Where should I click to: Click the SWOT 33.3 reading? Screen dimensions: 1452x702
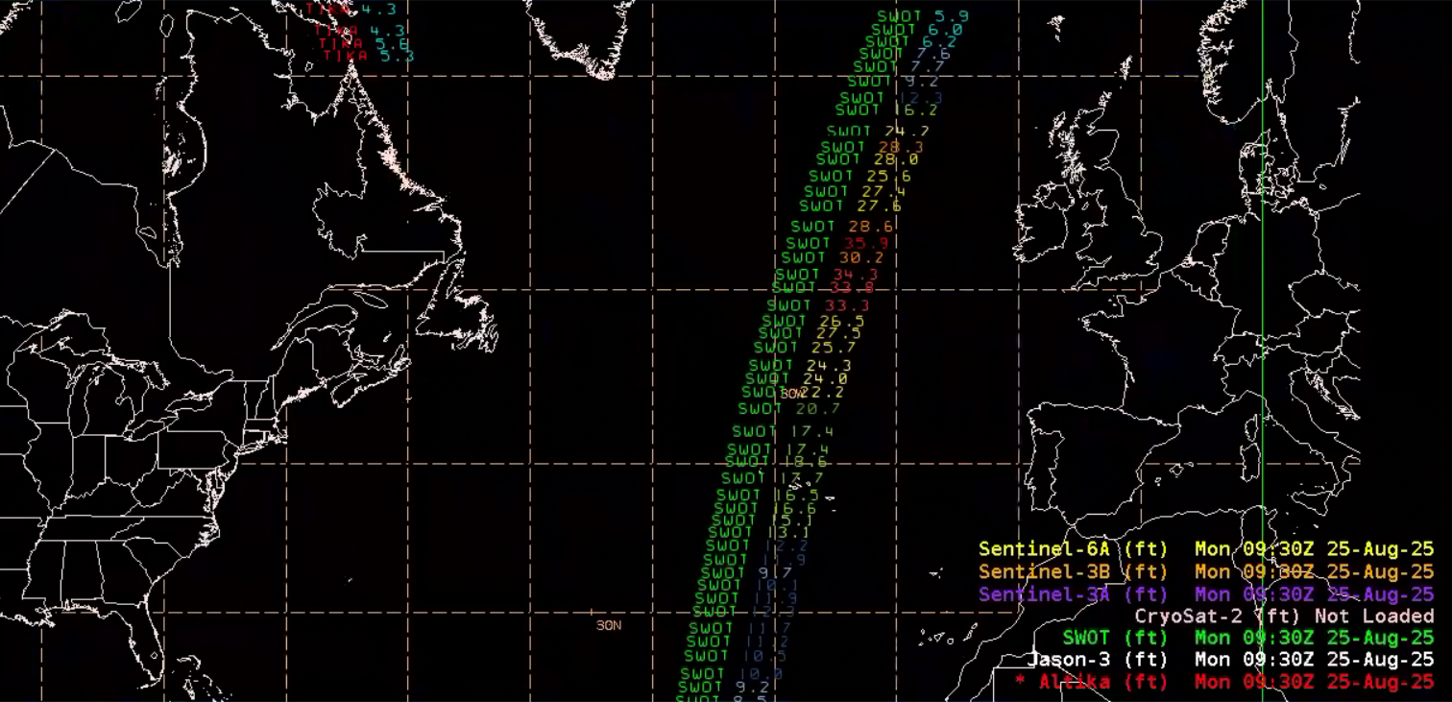tap(818, 305)
